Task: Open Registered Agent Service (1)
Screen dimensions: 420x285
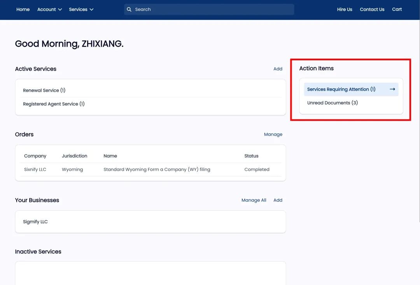Action: (x=54, y=104)
